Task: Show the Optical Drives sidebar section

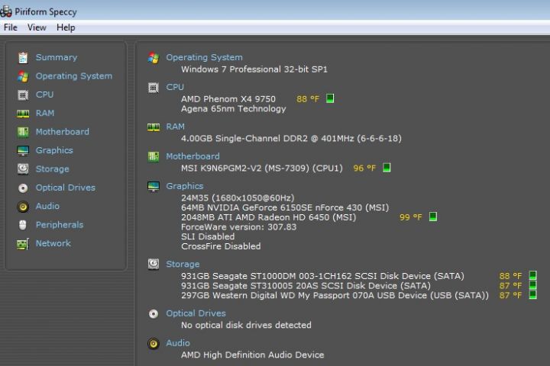Action: (x=66, y=188)
